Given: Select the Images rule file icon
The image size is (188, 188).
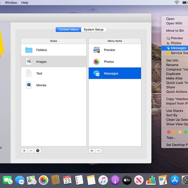Looking at the screenshot, I should [29, 62].
